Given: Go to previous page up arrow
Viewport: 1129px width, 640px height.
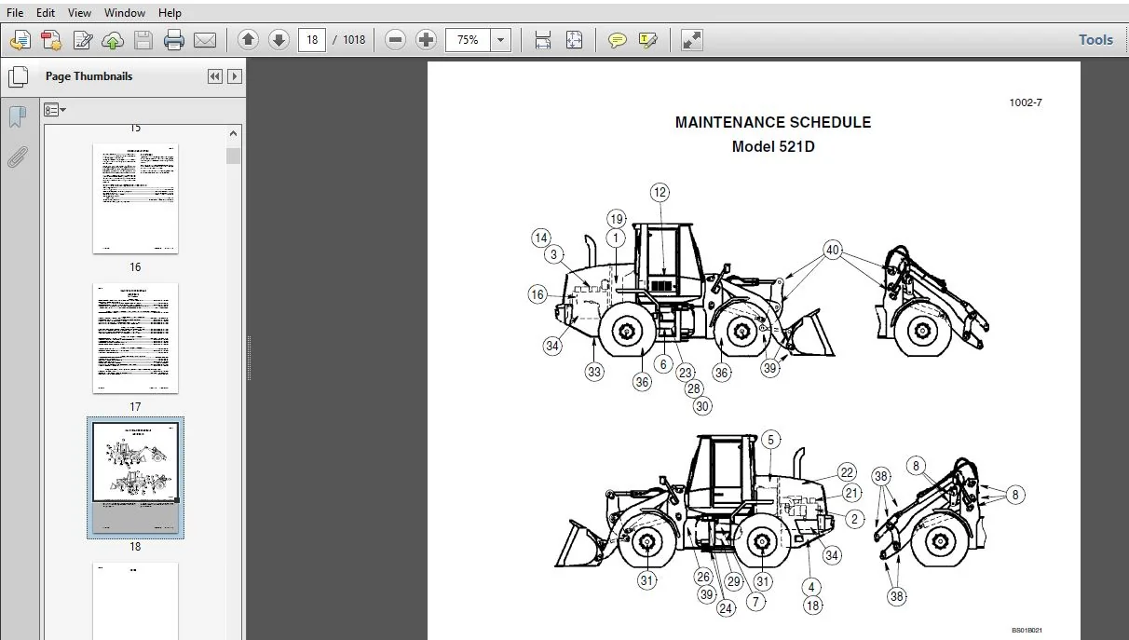Looking at the screenshot, I should pyautogui.click(x=248, y=39).
